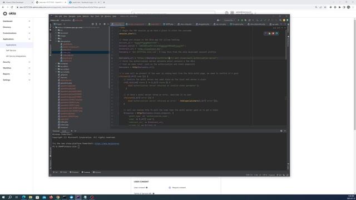Open Git tool window tab
Viewport: 356px width, 200px height.
coord(56,172)
